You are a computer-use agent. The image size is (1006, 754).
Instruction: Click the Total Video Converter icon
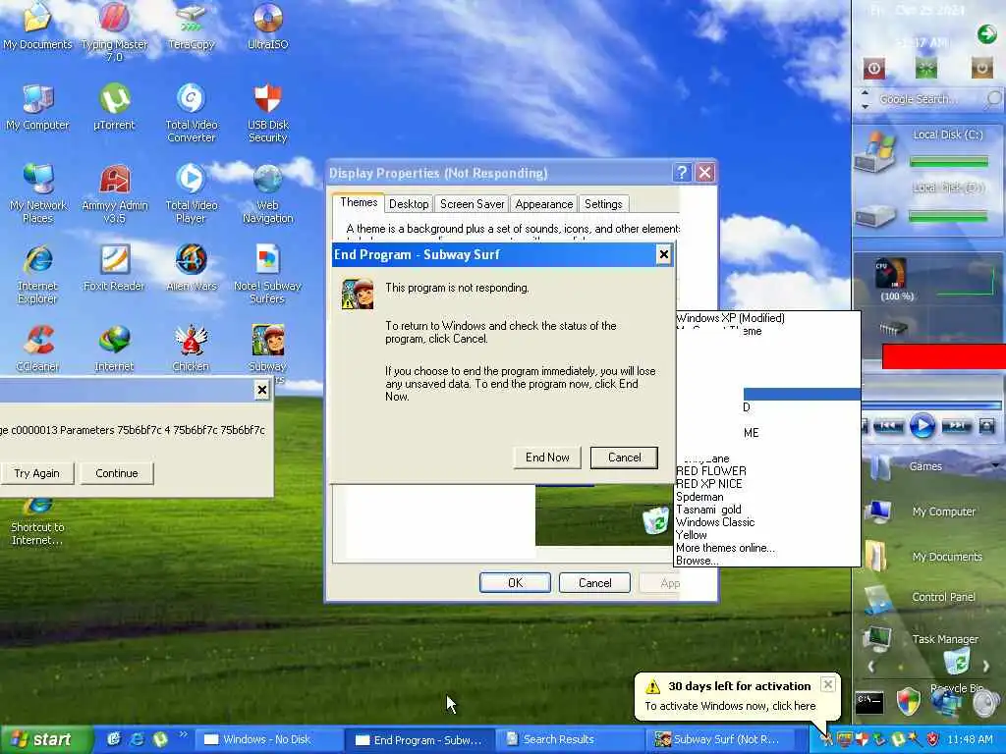(x=192, y=113)
